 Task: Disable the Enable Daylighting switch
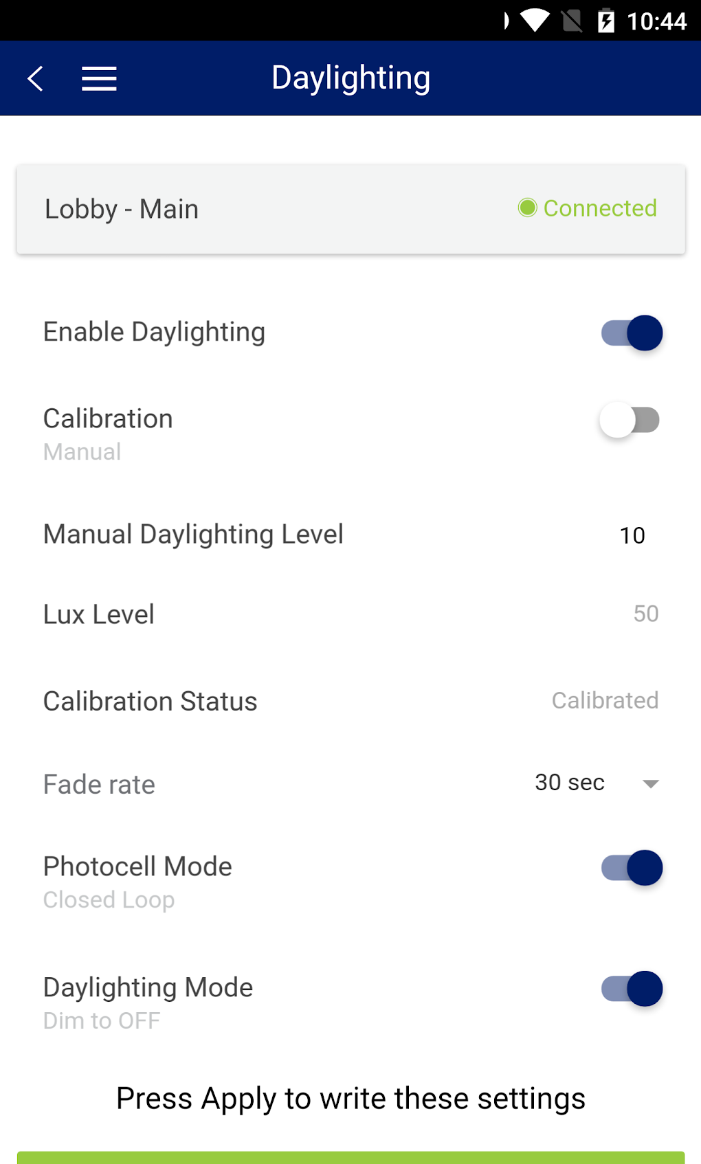tap(632, 333)
